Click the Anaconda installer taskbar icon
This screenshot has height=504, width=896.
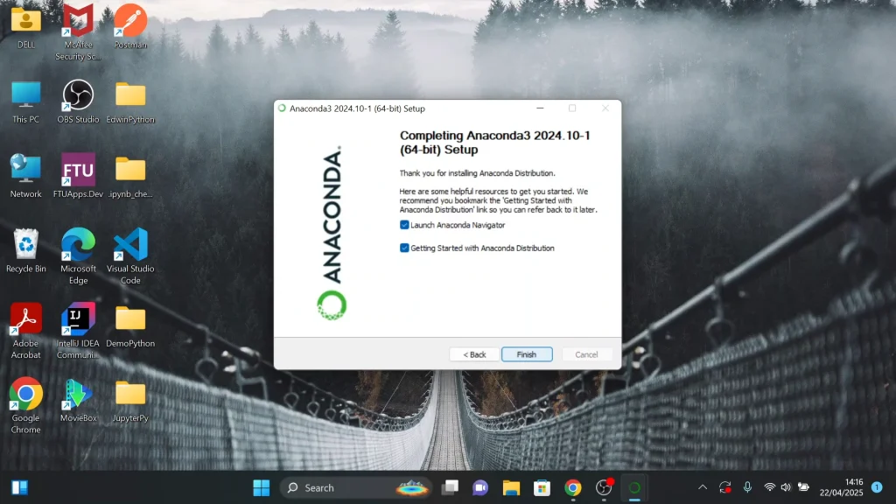(634, 487)
